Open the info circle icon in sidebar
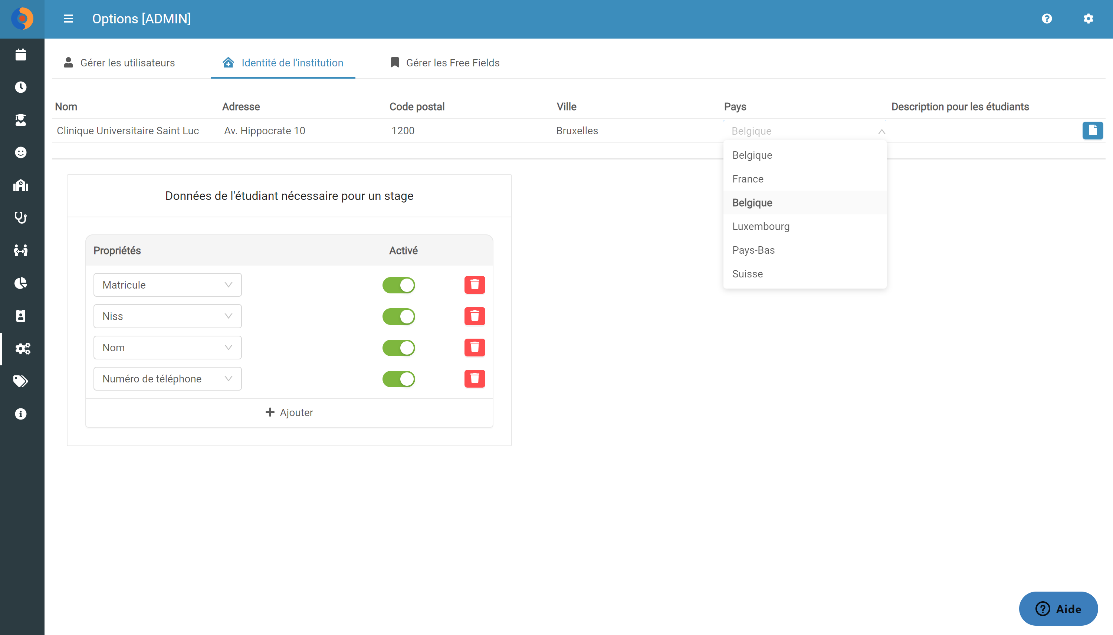 [20, 414]
